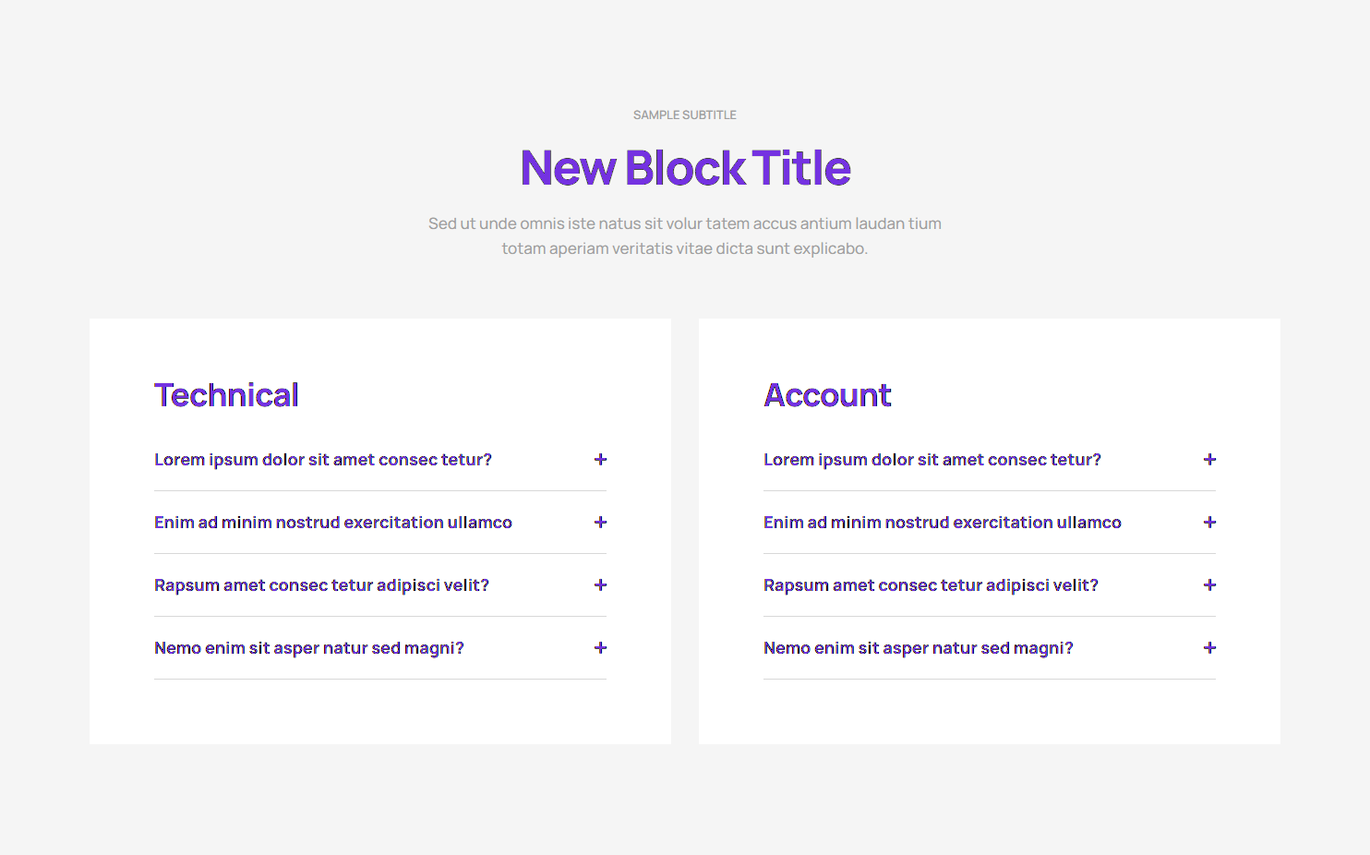Click plus icon beside Account's Lorem ipsum question

coord(1209,460)
